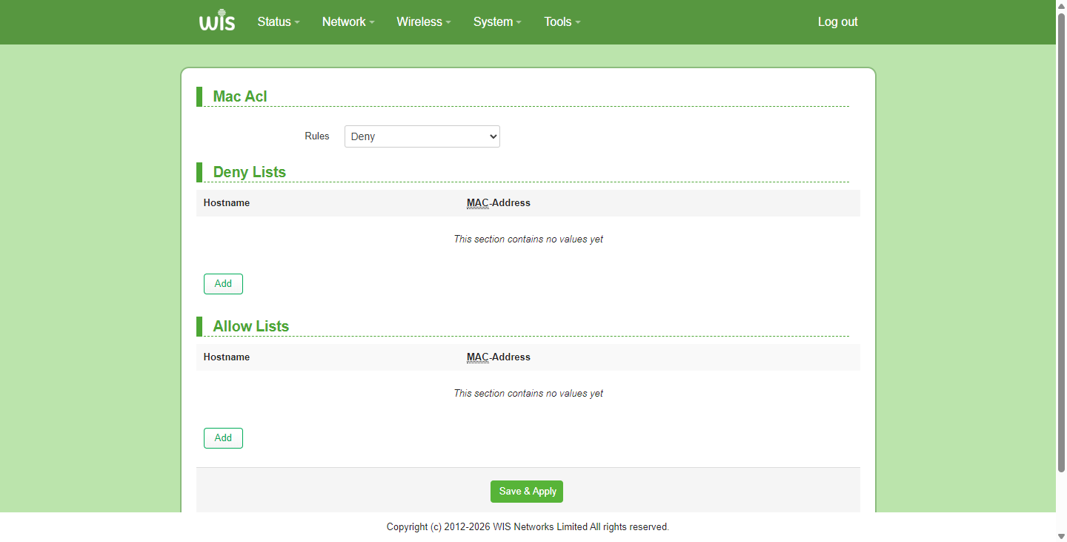Click MAC-Address header in Allow Lists
Screen dimensions: 1067x542
[x=499, y=357]
